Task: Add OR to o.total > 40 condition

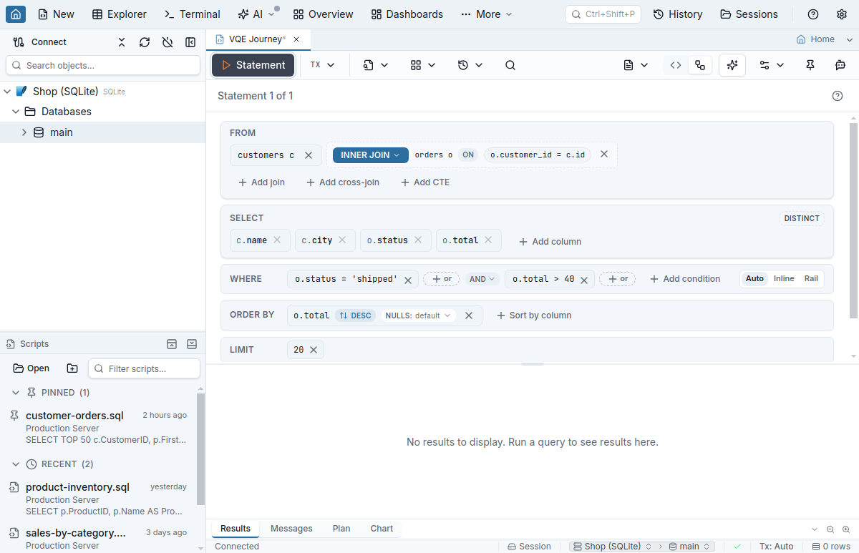Action: click(617, 279)
